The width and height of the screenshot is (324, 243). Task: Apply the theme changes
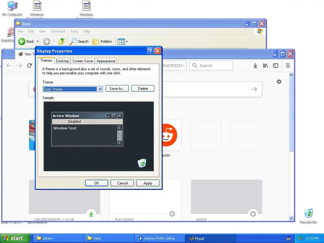click(x=148, y=183)
